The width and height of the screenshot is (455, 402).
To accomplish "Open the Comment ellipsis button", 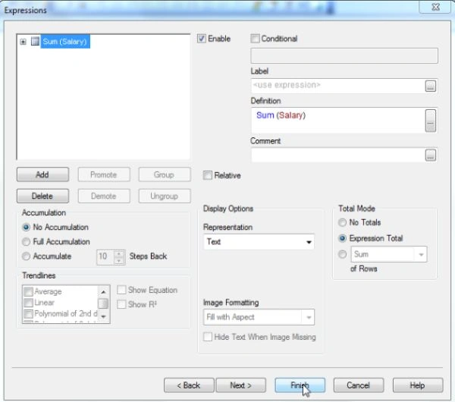I will point(430,155).
